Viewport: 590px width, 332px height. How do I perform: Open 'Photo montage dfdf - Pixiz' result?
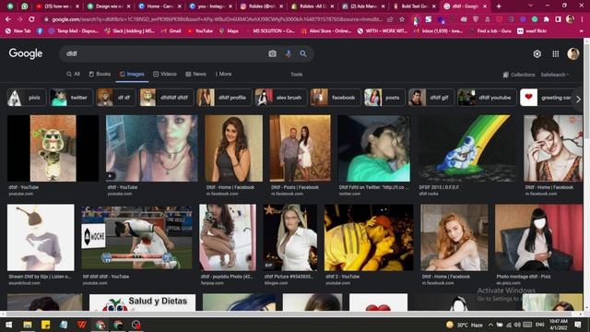(x=538, y=238)
